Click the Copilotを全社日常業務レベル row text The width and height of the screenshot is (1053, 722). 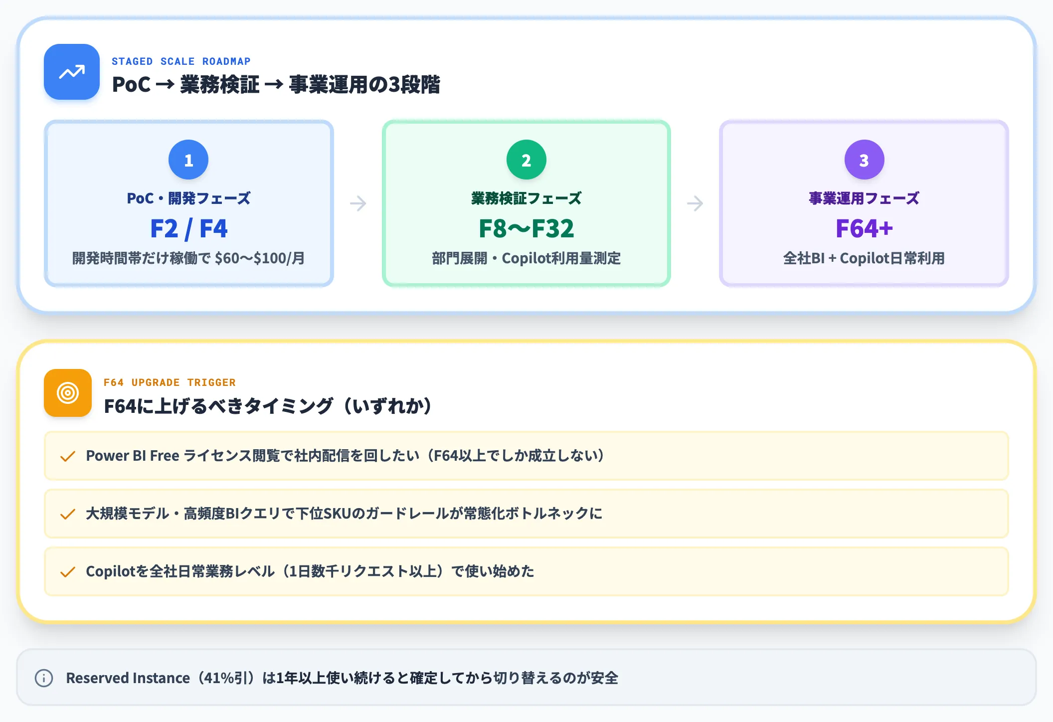310,571
